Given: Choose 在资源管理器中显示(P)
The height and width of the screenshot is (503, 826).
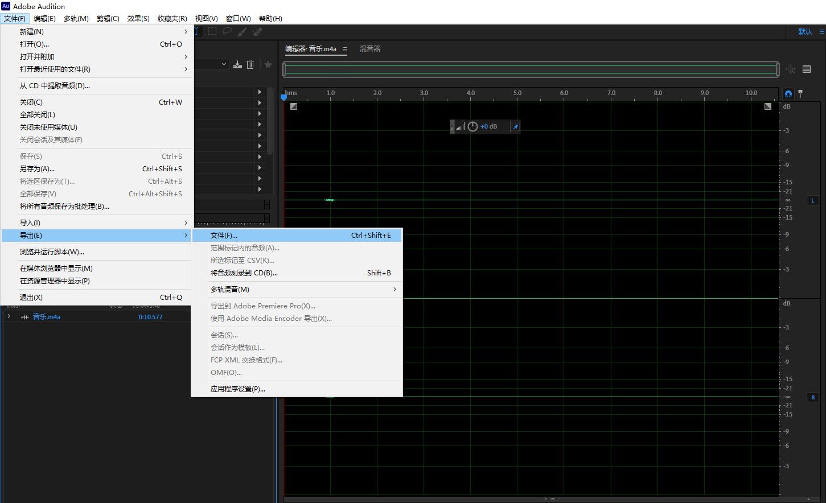Looking at the screenshot, I should pos(97,281).
